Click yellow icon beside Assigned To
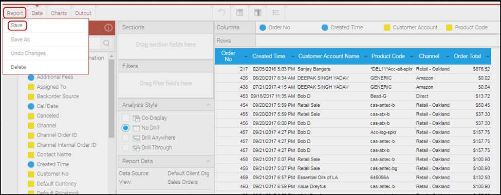This screenshot has height=195, width=501. [x=31, y=87]
